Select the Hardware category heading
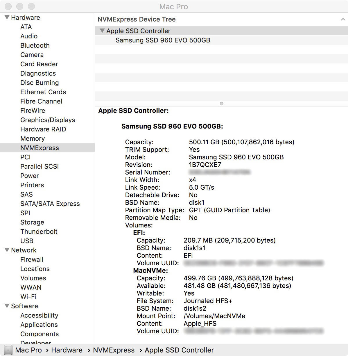Screen dimensions: 348x356 tap(26, 17)
